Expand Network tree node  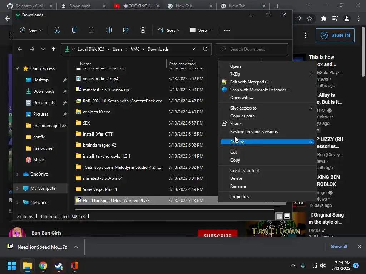pos(17,203)
